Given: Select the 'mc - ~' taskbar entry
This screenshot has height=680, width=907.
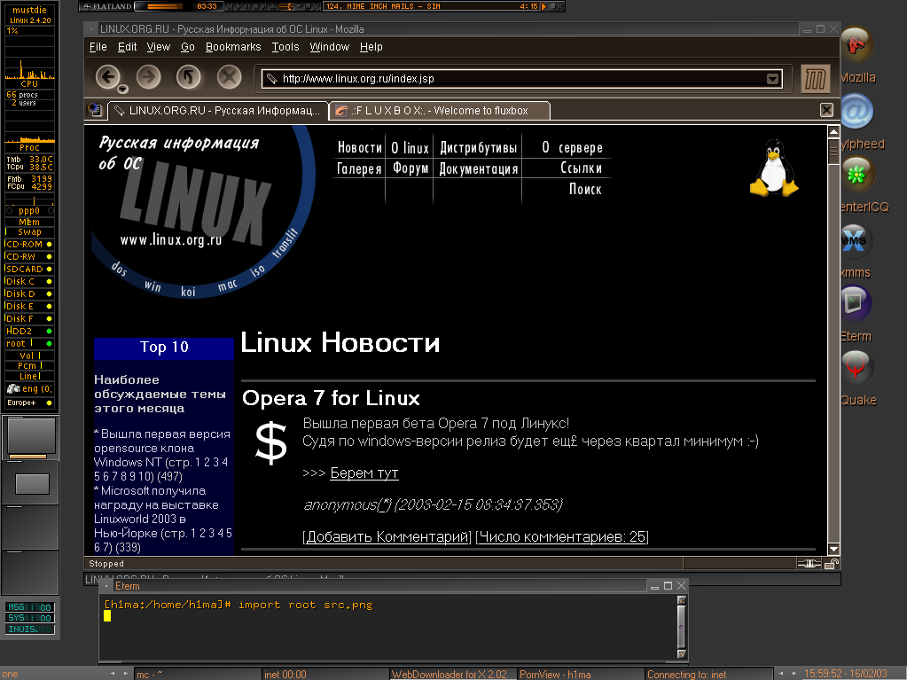Looking at the screenshot, I should pos(197,674).
